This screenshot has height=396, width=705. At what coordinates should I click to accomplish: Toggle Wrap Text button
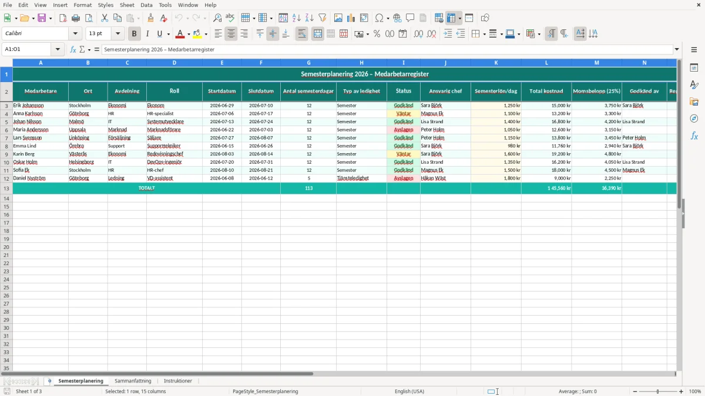tap(301, 34)
